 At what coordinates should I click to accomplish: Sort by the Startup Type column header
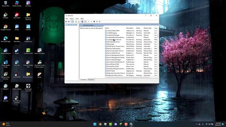(x=148, y=28)
